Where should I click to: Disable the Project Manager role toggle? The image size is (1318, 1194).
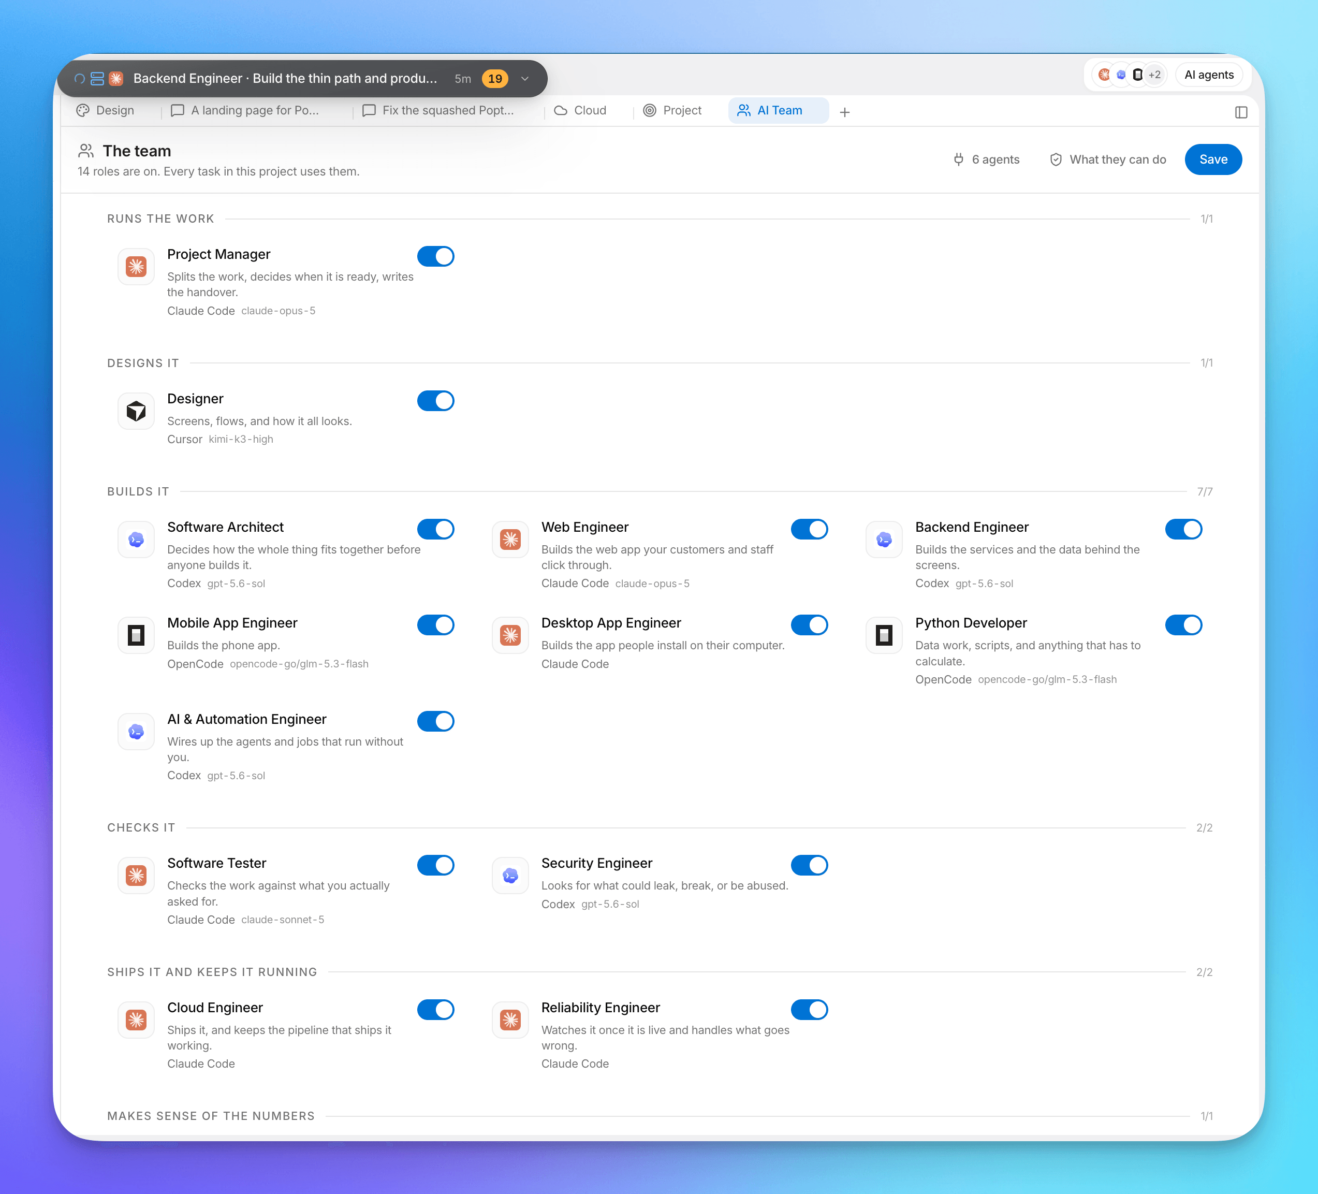pos(435,256)
